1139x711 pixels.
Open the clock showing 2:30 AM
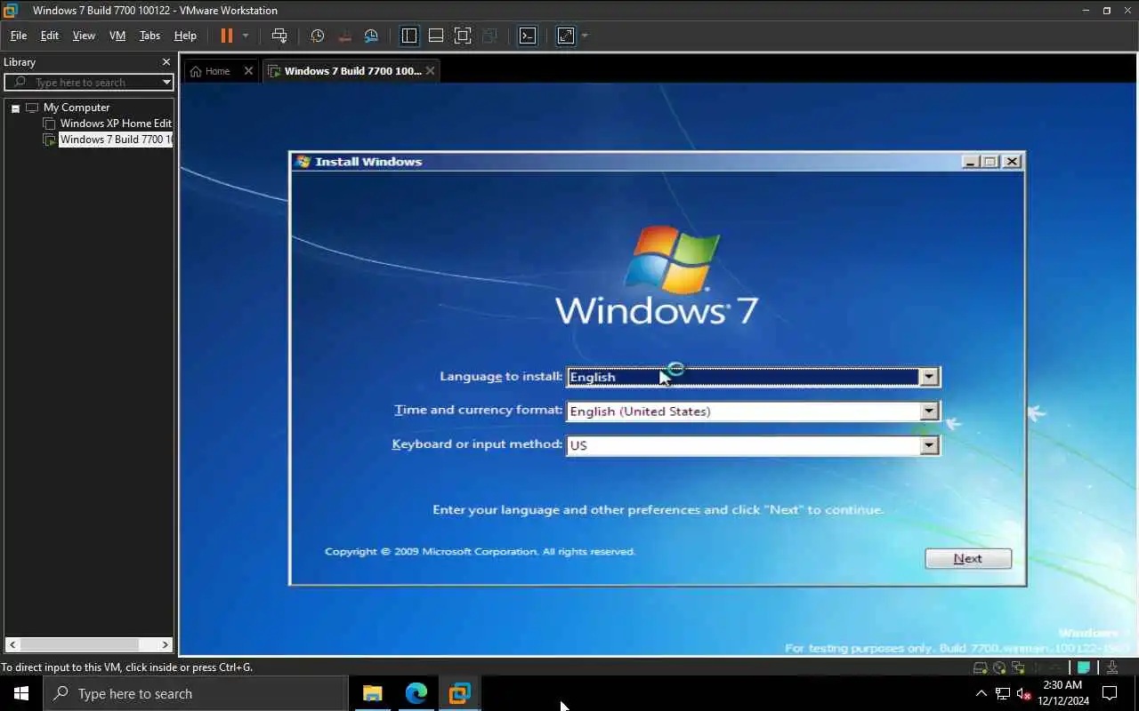pyautogui.click(x=1062, y=693)
